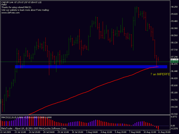Click the 88.980 price scale label
The width and height of the screenshot is (179, 134).
[x=174, y=28]
